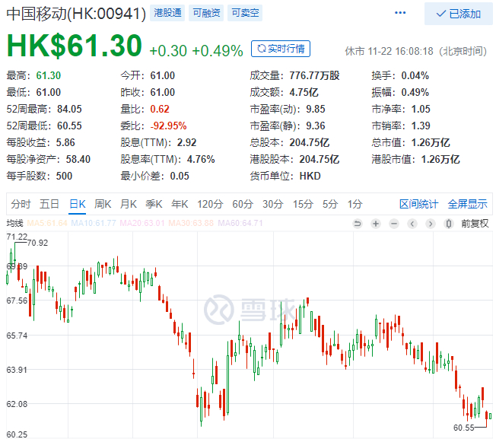Image resolution: width=496 pixels, height=439 pixels.
Task: Click the 70.92 high marker on chart
Action: [x=37, y=243]
